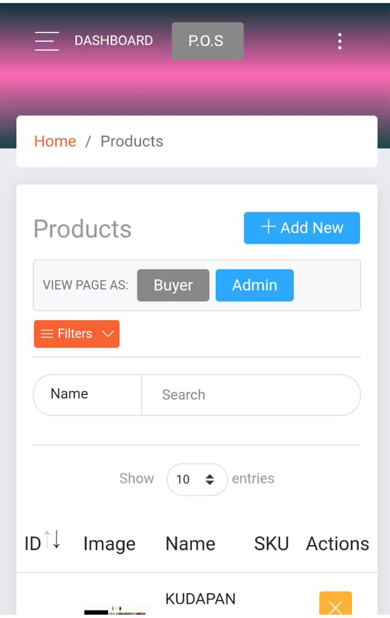
Task: Switch page view to Buyer
Action: [173, 285]
